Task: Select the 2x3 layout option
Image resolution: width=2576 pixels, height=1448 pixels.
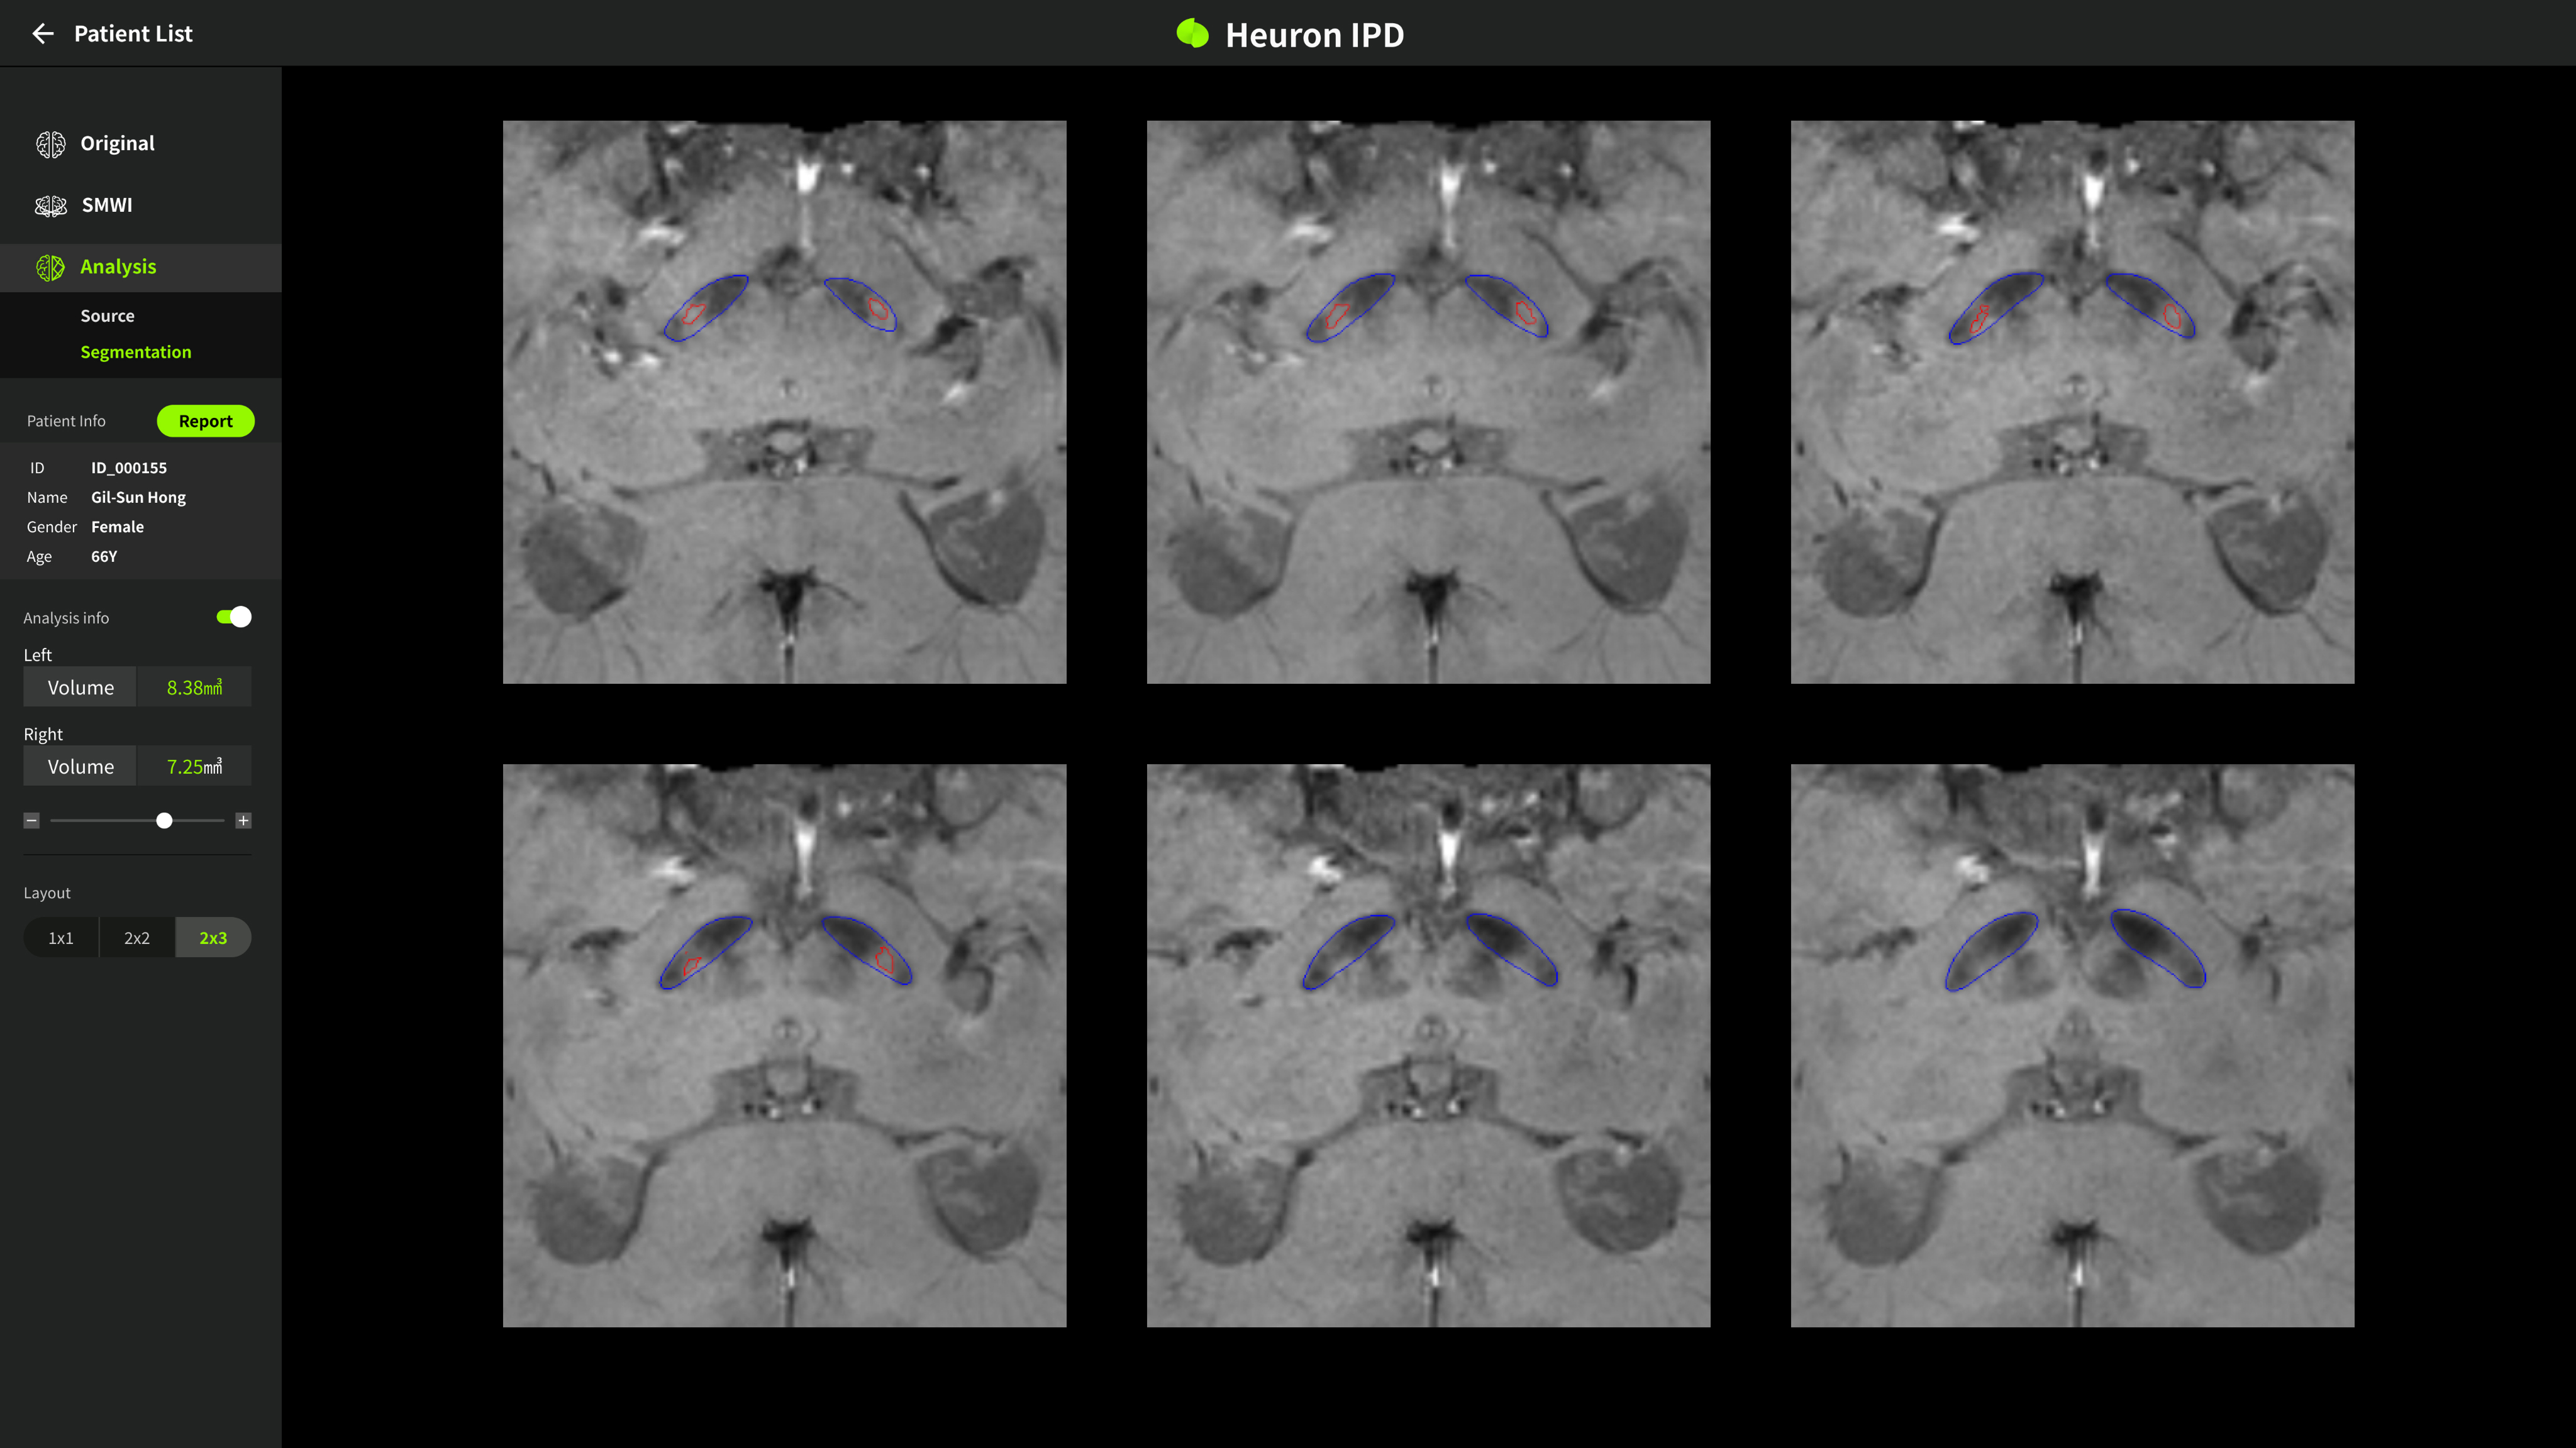Action: coord(213,938)
